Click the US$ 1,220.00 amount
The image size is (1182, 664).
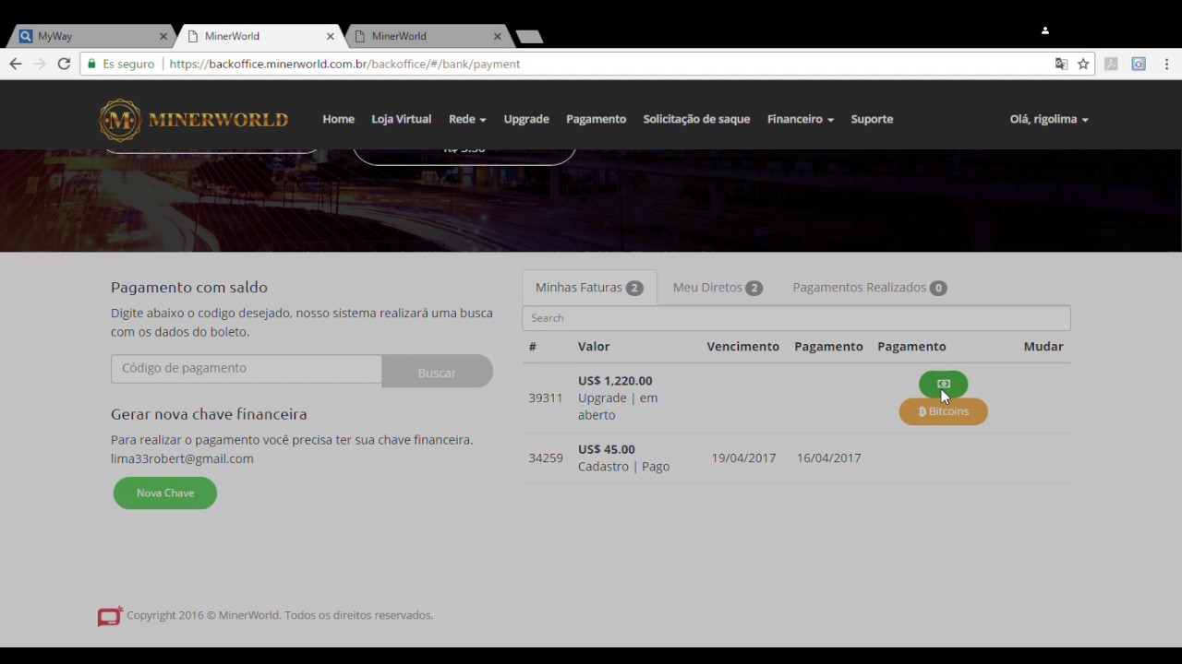point(615,381)
